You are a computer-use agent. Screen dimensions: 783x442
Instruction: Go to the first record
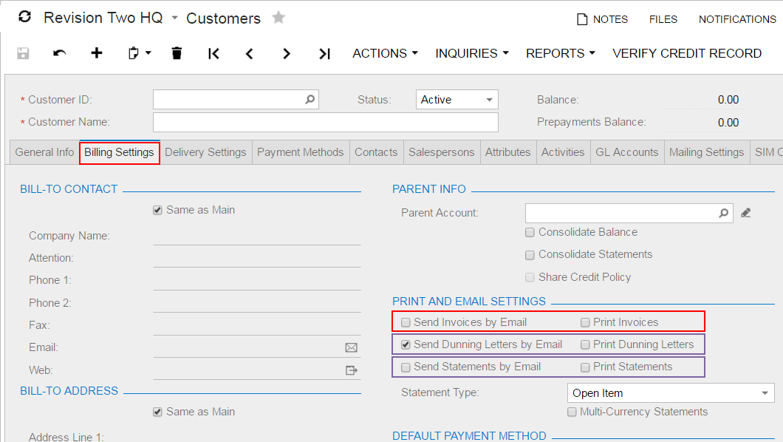pos(213,53)
